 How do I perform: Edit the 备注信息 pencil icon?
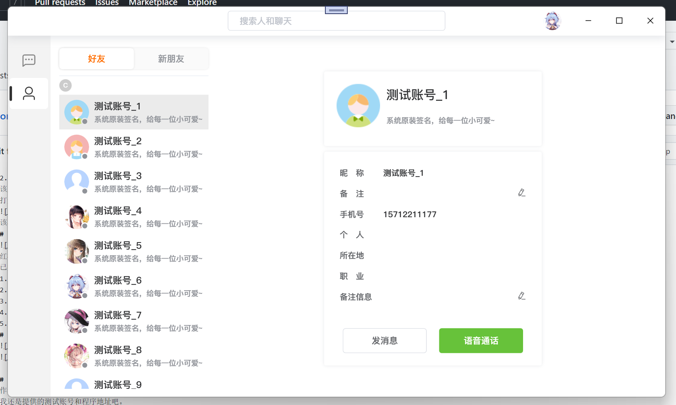point(522,296)
